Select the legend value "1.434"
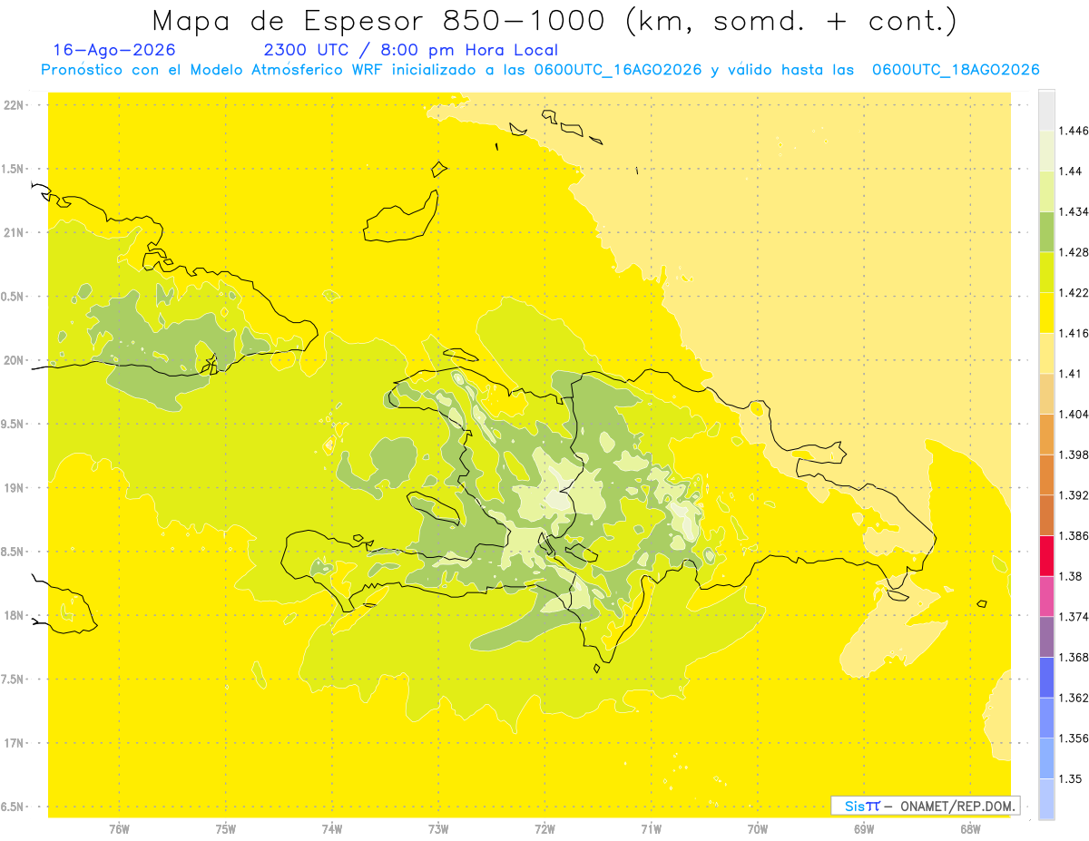 (x=1073, y=211)
